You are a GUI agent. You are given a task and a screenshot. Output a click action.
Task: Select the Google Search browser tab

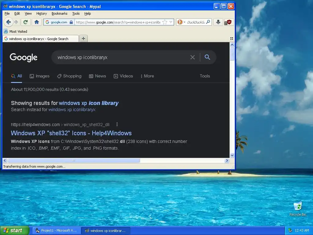click(41, 39)
